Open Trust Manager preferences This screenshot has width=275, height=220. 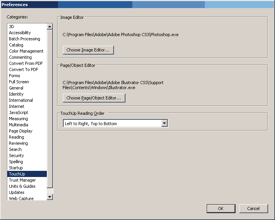27,180
